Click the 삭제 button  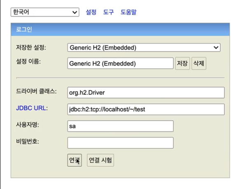pos(199,63)
